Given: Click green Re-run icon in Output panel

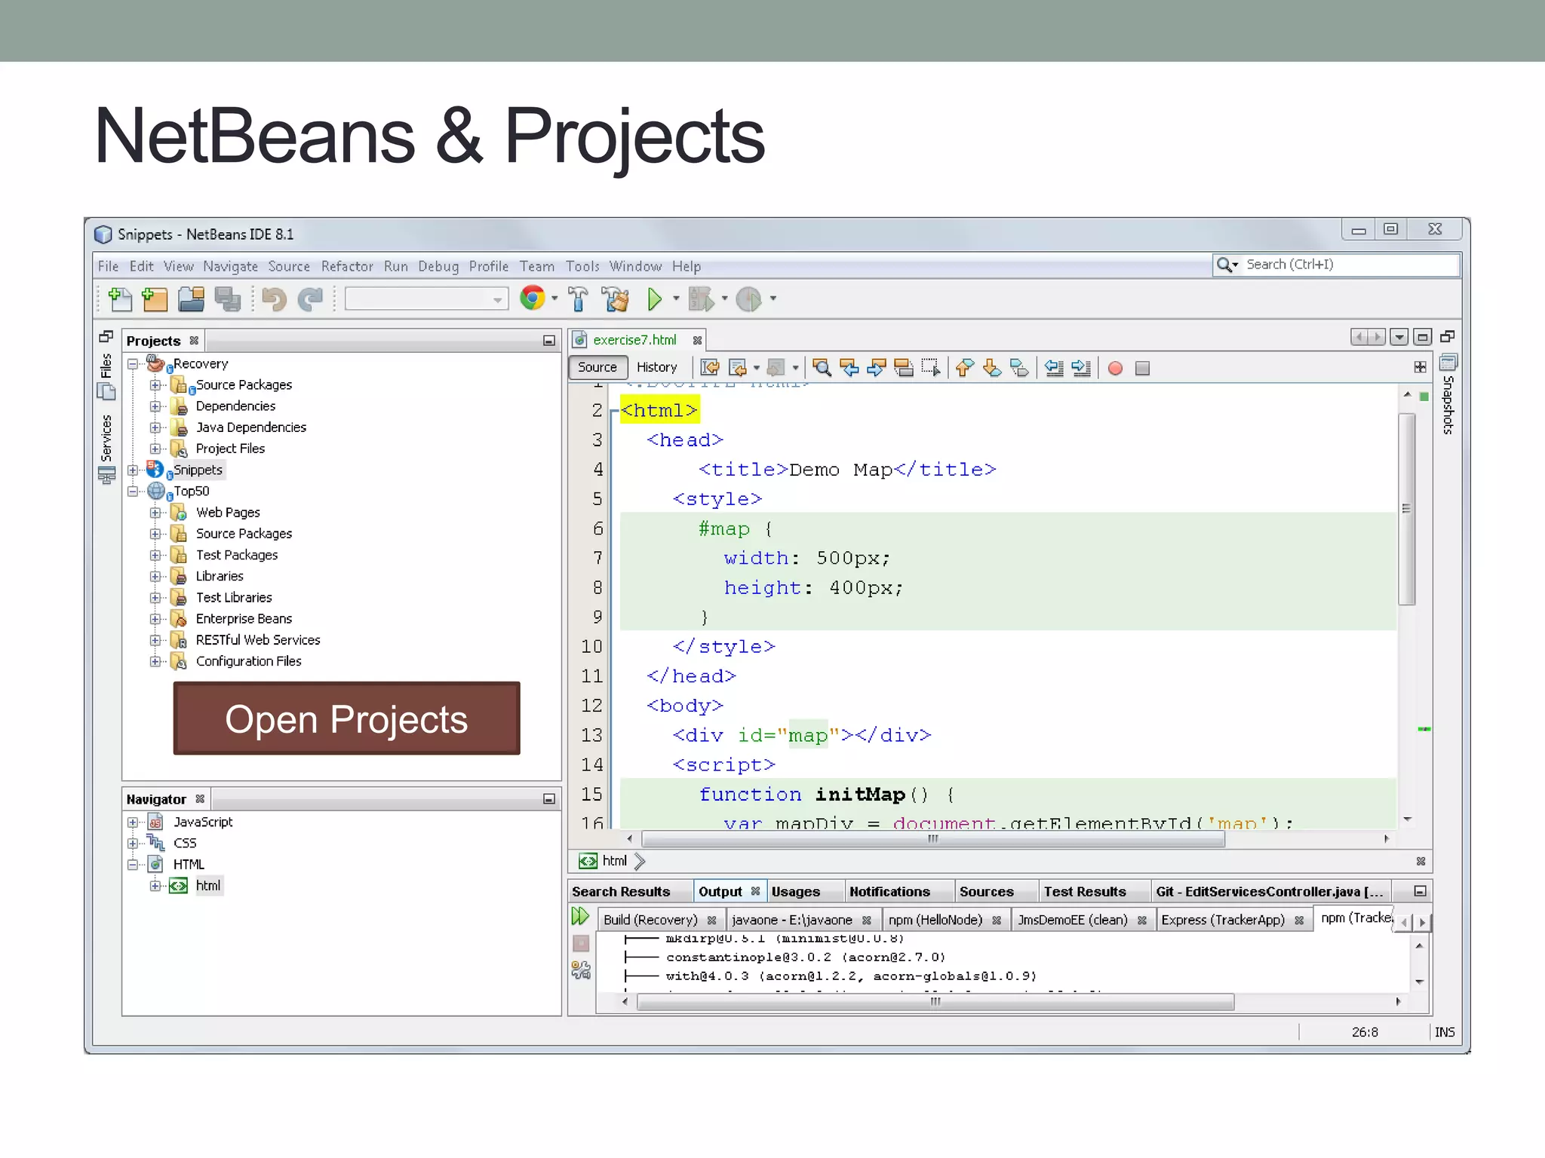Looking at the screenshot, I should point(580,917).
